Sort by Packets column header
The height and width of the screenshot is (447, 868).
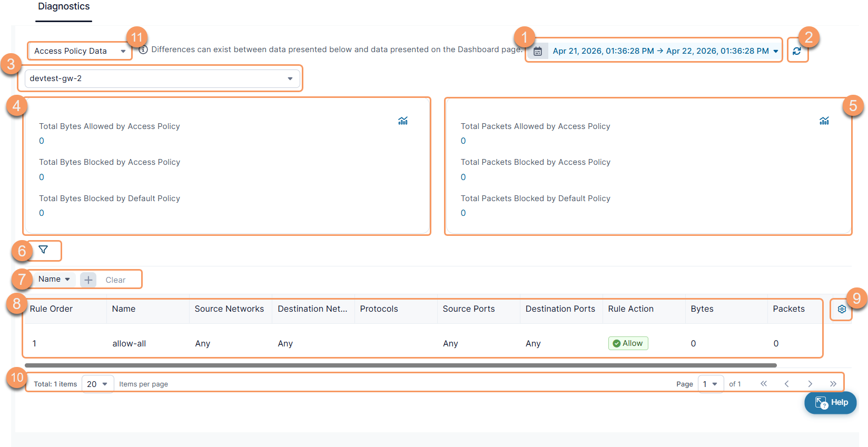pyautogui.click(x=788, y=309)
